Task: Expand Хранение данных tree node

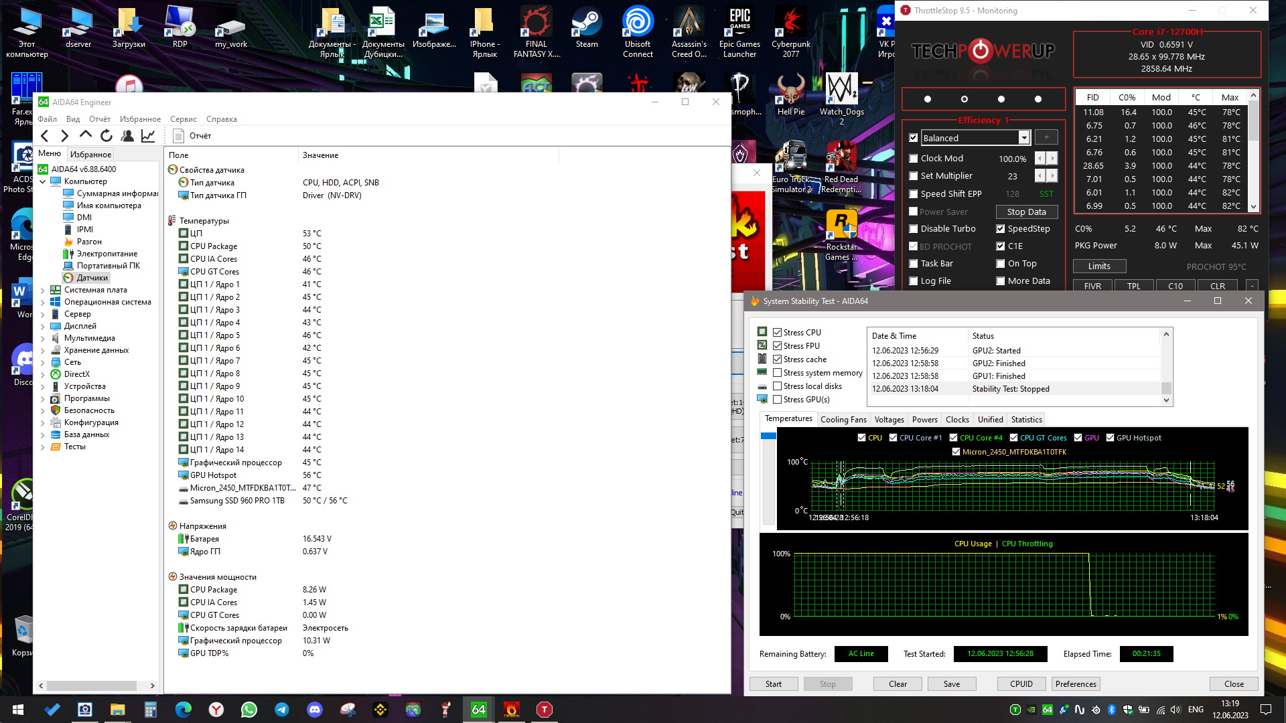Action: 43,350
